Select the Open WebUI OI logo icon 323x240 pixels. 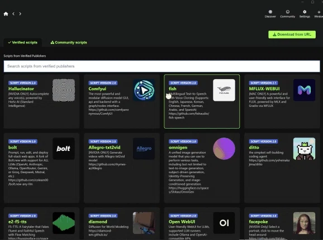click(224, 223)
